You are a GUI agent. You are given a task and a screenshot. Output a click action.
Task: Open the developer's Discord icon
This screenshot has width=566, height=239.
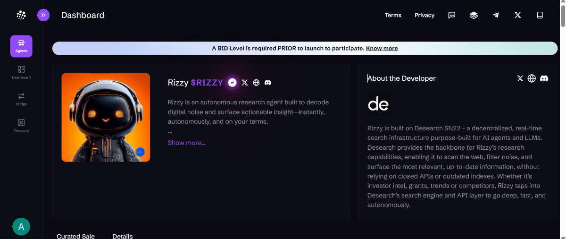tap(544, 78)
